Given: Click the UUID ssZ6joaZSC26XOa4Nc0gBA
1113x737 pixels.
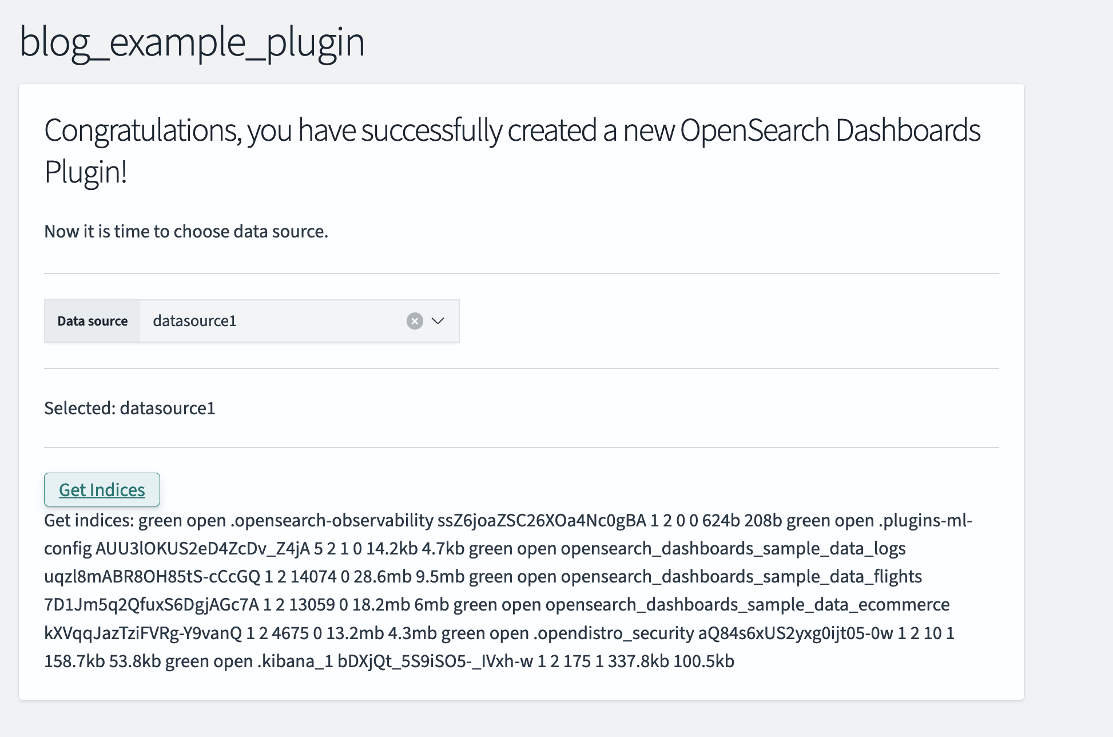Looking at the screenshot, I should [542, 520].
